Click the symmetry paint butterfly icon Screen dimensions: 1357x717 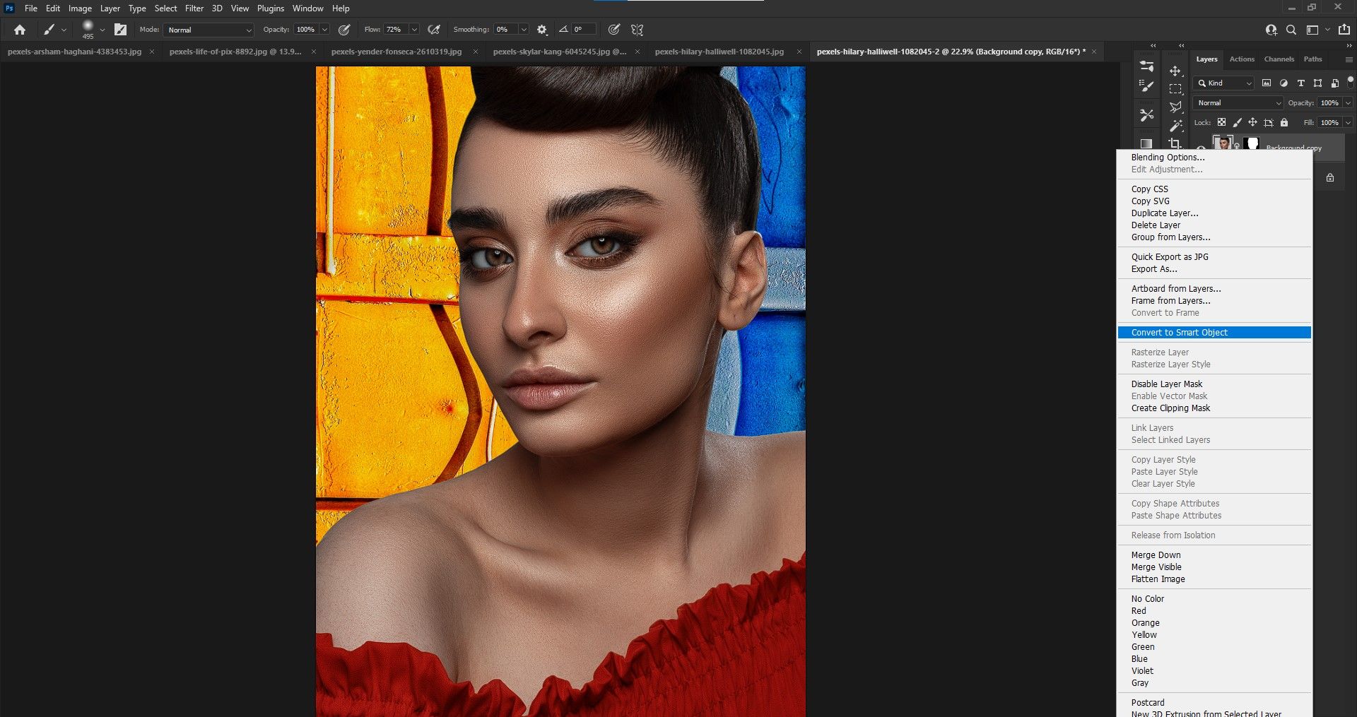638,30
